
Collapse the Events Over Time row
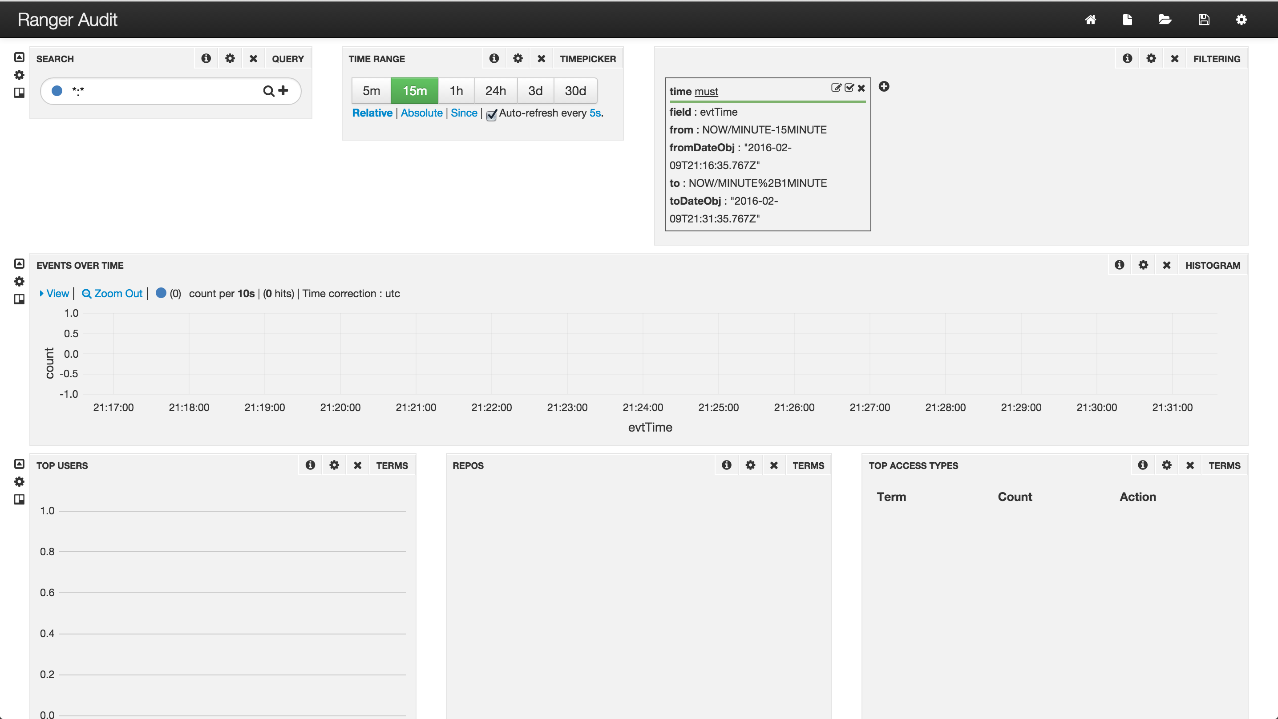[x=19, y=263]
